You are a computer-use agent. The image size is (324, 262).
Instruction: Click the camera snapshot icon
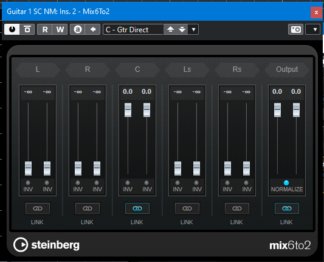295,29
